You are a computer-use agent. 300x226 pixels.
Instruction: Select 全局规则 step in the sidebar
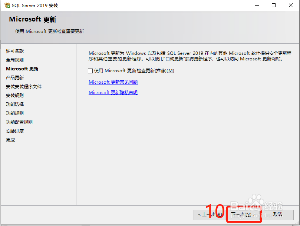point(15,60)
